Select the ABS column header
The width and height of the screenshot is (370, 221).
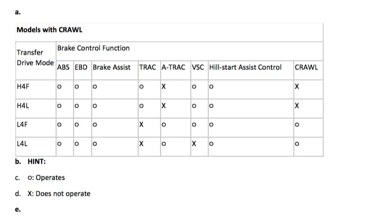point(64,67)
